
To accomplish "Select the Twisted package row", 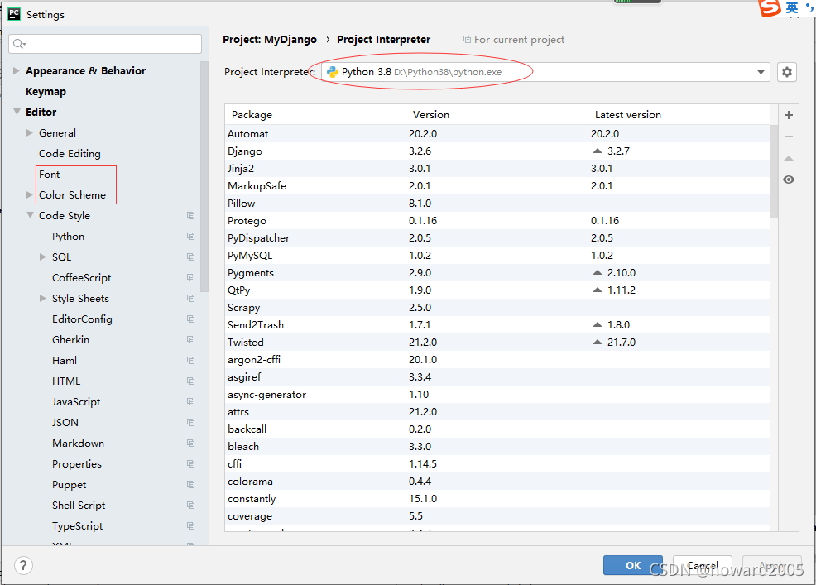I will pos(497,343).
